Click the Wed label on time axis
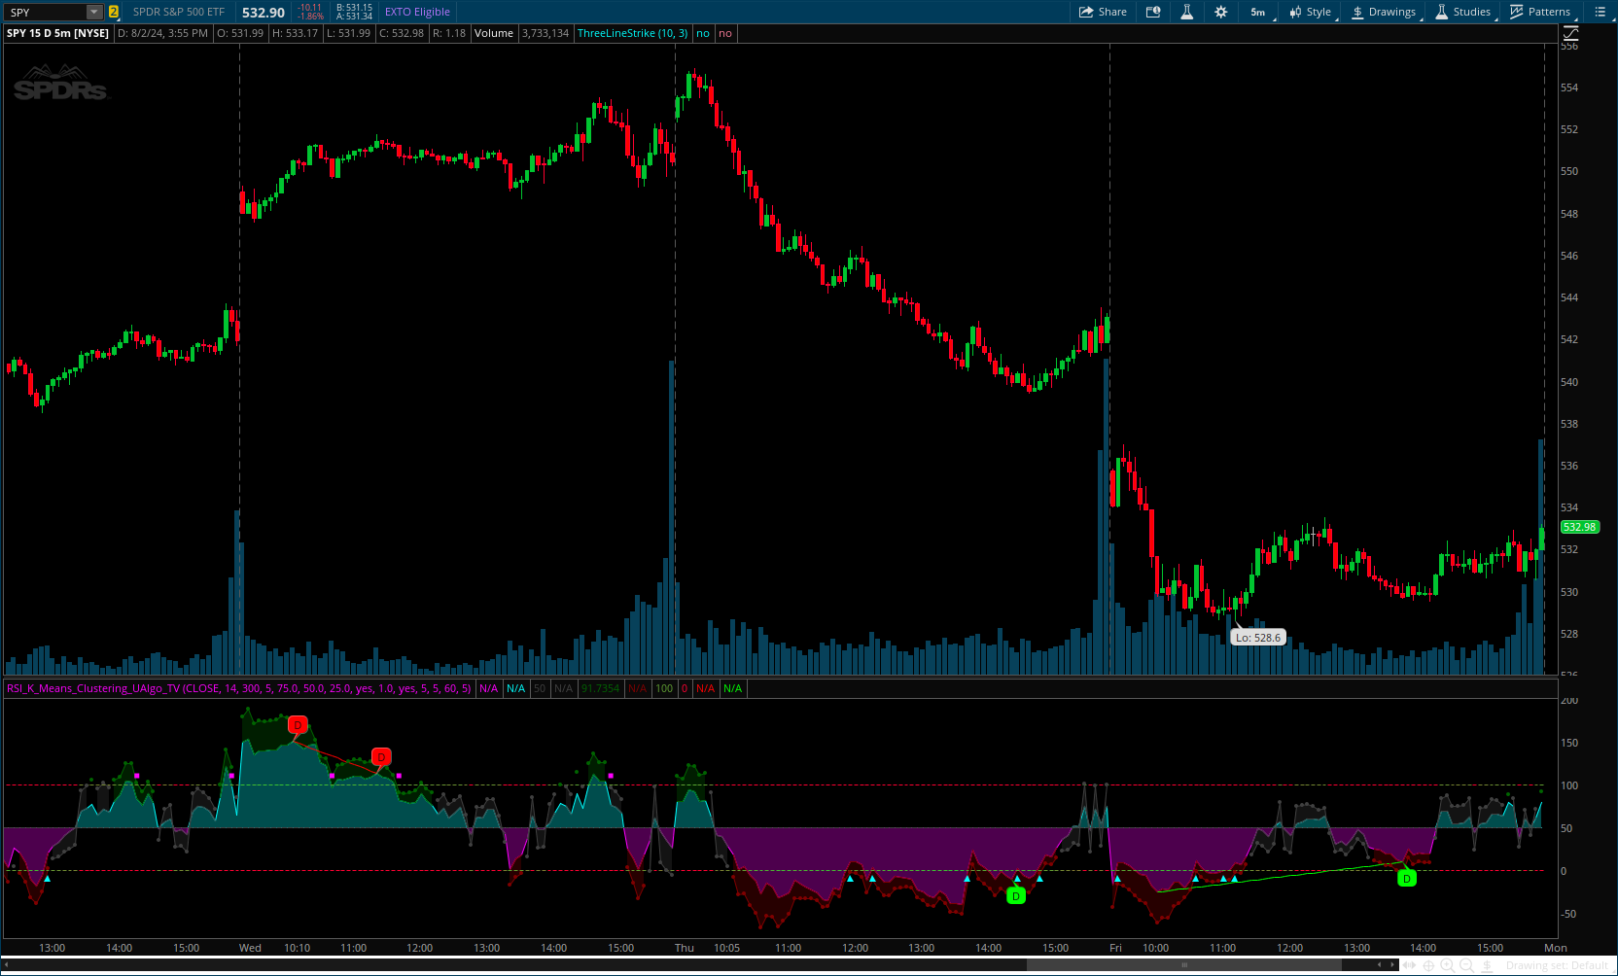 coord(250,948)
